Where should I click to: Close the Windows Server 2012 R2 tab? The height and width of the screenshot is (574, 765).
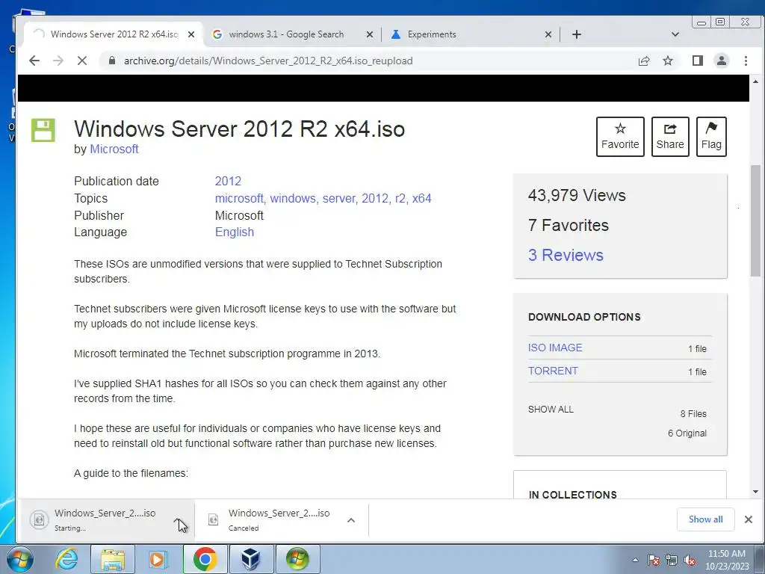[191, 34]
